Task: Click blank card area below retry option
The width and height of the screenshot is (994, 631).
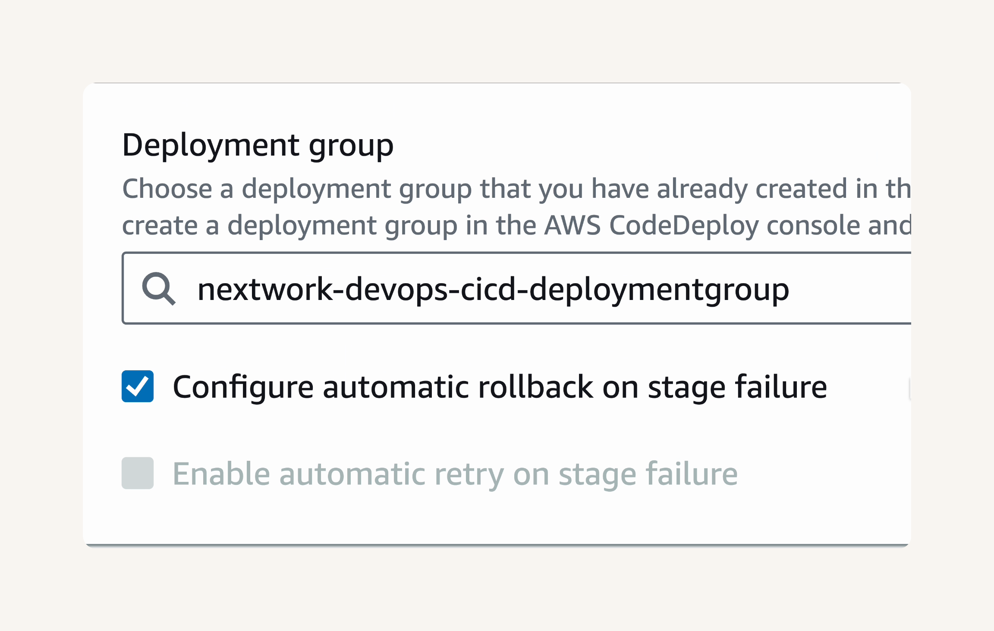Action: tap(496, 517)
